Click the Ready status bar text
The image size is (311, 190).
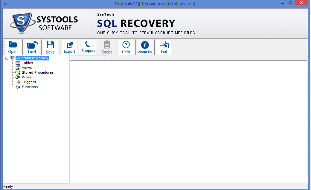8,186
